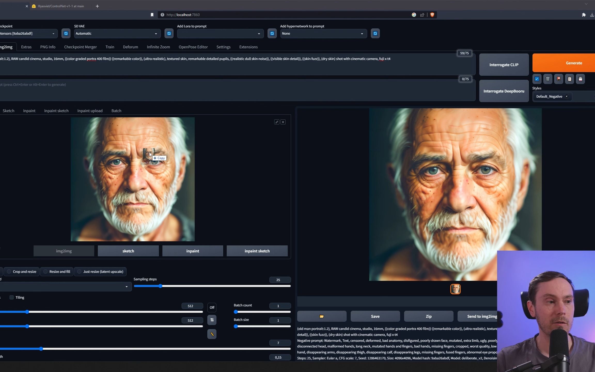Select Crop and resize mode
The height and width of the screenshot is (372, 595).
(22, 272)
